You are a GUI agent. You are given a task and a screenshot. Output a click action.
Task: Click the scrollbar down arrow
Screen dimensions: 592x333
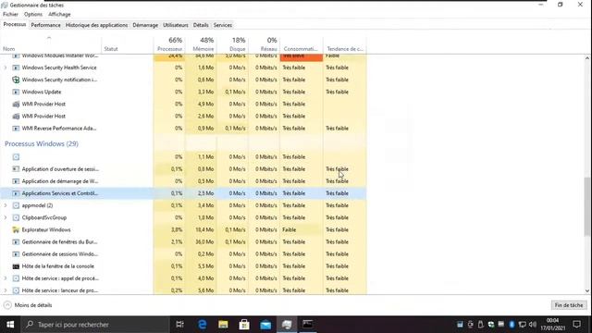[587, 290]
